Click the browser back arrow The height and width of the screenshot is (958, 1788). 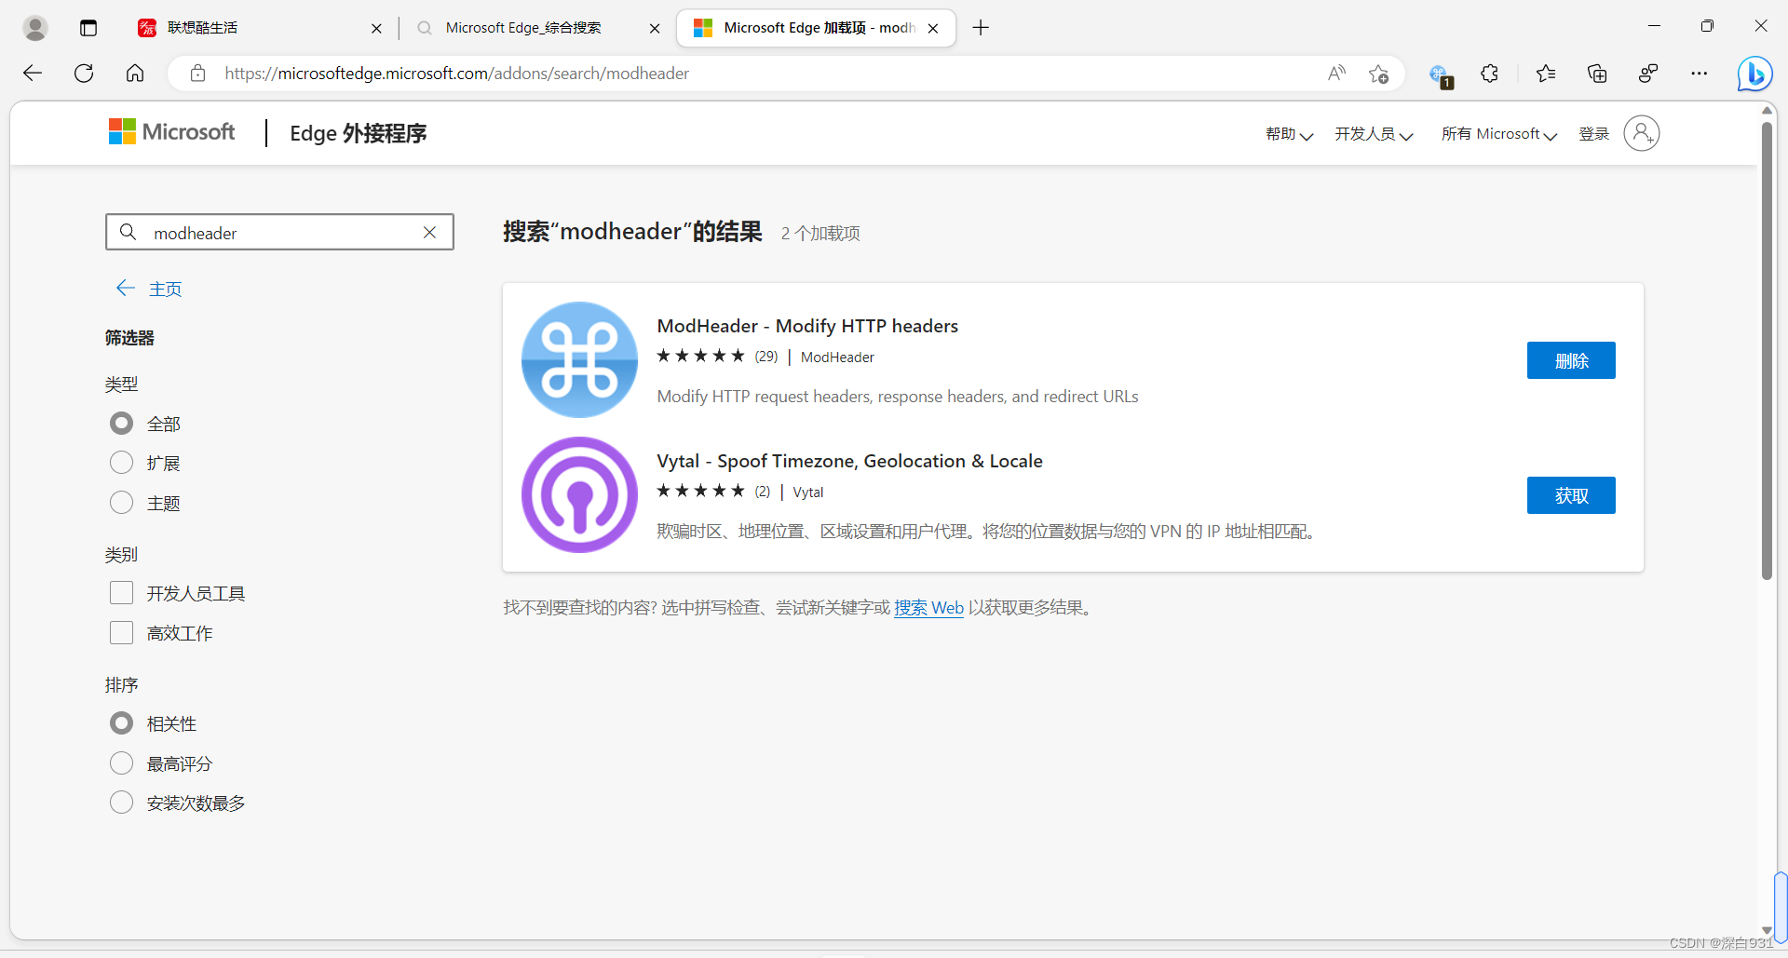[x=33, y=74]
